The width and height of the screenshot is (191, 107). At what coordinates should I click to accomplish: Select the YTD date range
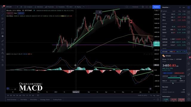point(24,95)
